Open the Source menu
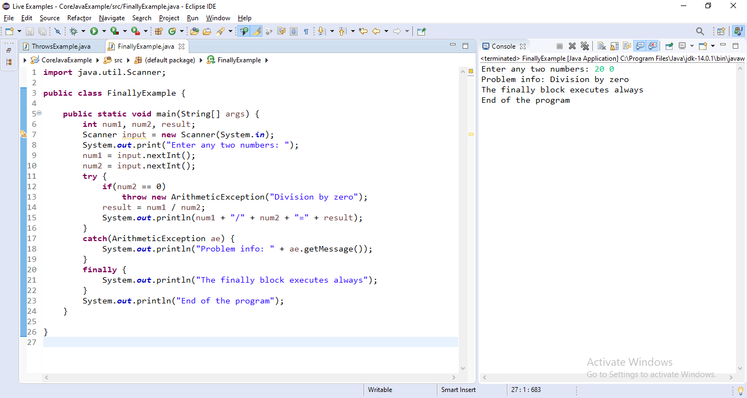This screenshot has width=747, height=398. (x=49, y=18)
